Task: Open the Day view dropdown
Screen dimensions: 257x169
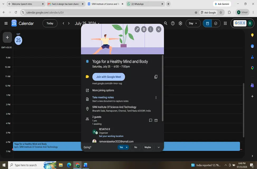Action: click(x=193, y=23)
